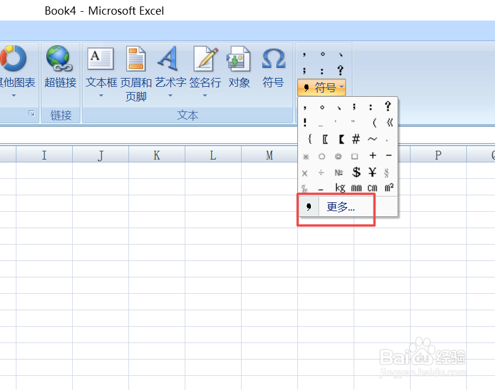This screenshot has height=390, width=495.
Task: Insert left curly brace { symbol
Action: pos(310,138)
